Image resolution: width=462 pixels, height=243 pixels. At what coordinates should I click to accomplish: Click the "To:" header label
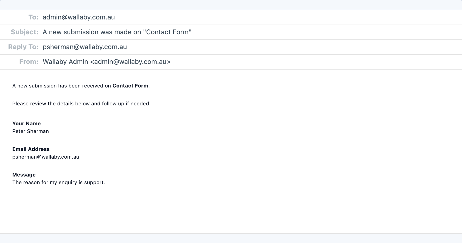coord(33,17)
